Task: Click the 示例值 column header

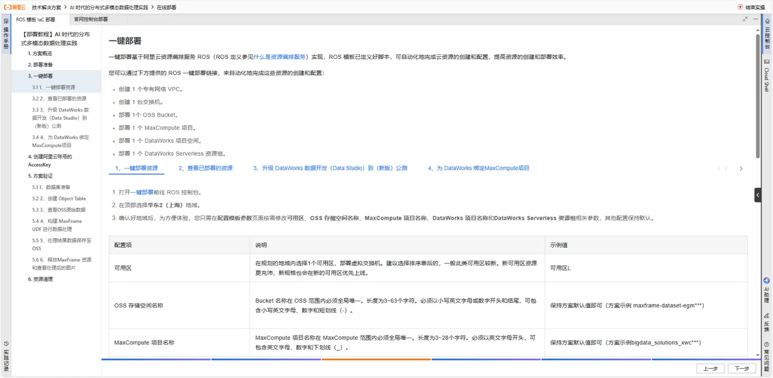Action: coord(646,245)
